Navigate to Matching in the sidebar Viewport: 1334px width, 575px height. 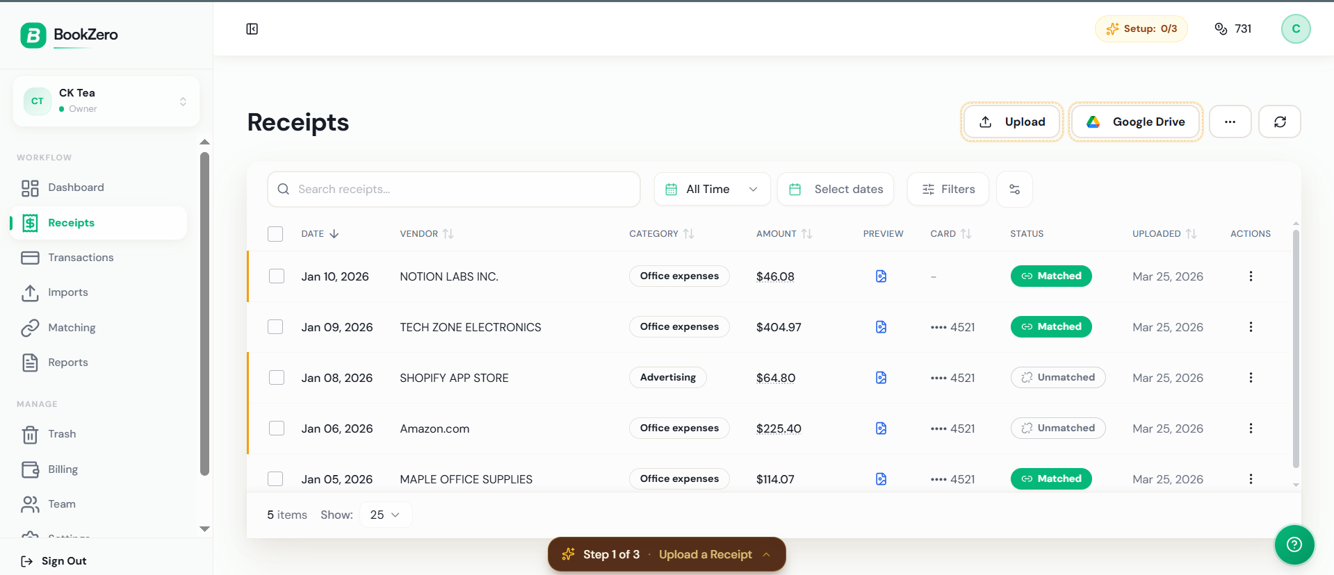pos(99,328)
